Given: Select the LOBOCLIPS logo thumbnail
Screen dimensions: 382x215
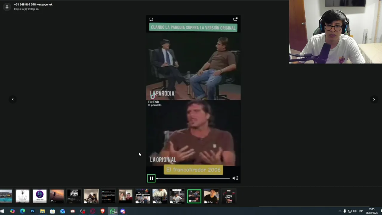Looking at the screenshot, I should [x=40, y=196].
